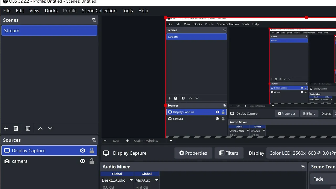Click the greyed Profile menu

[70, 10]
